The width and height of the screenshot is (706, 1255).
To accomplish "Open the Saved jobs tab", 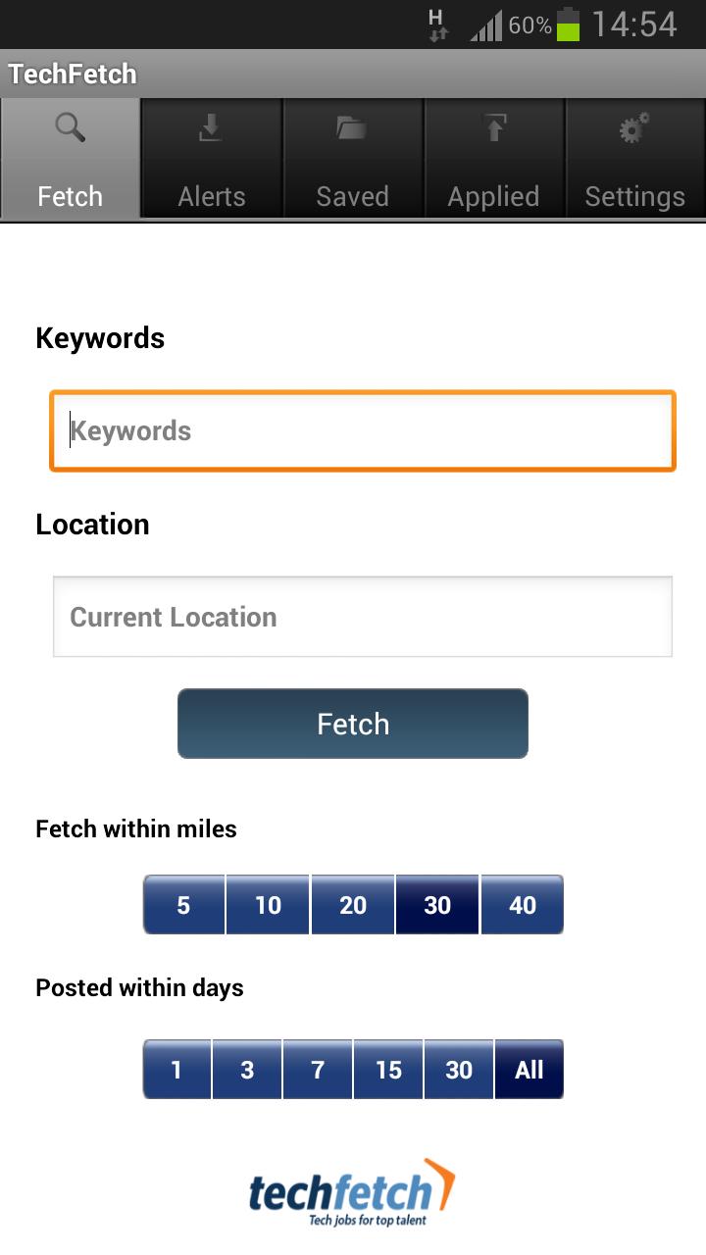I will coord(353,196).
